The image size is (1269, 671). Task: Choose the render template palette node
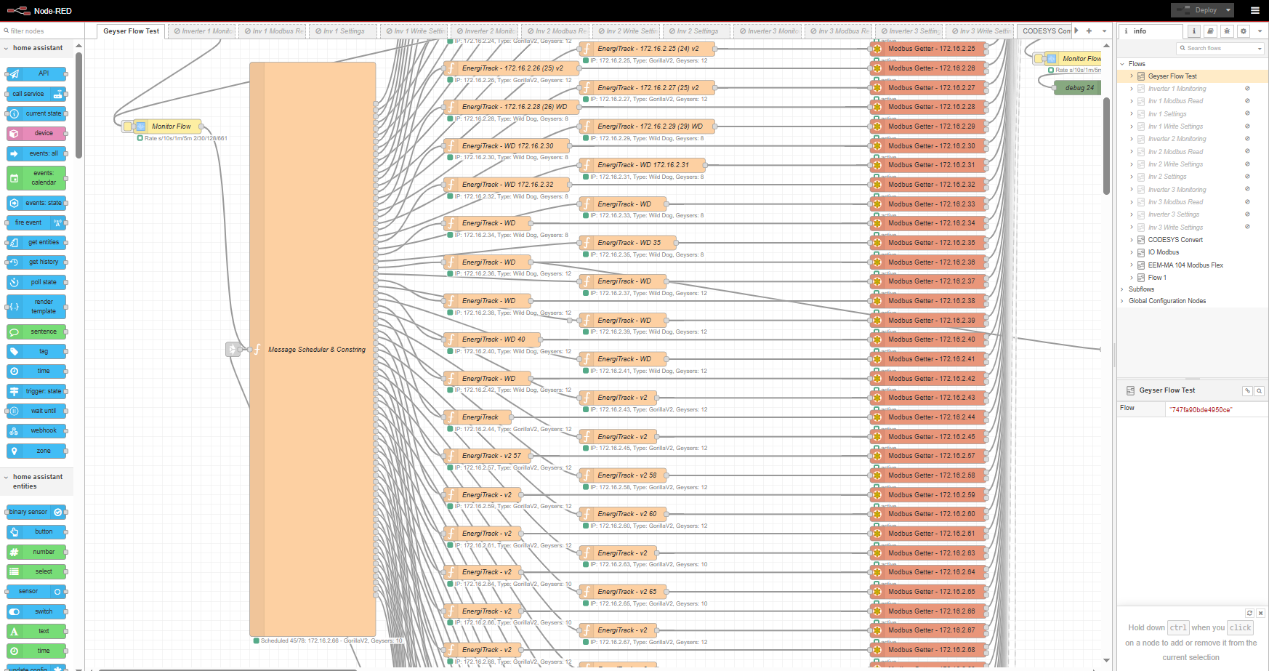pyautogui.click(x=36, y=307)
